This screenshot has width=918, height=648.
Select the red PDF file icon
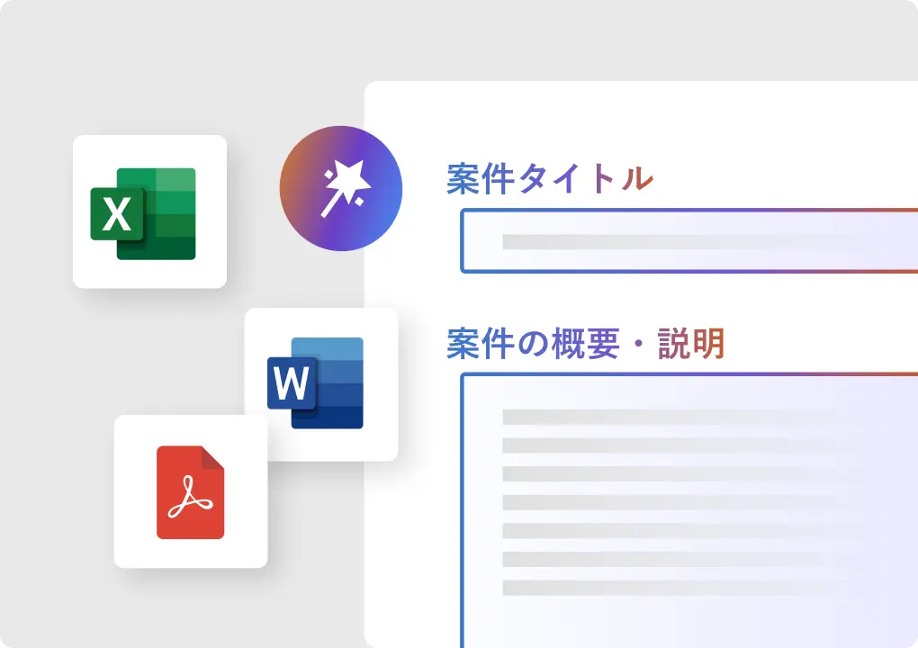[190, 491]
